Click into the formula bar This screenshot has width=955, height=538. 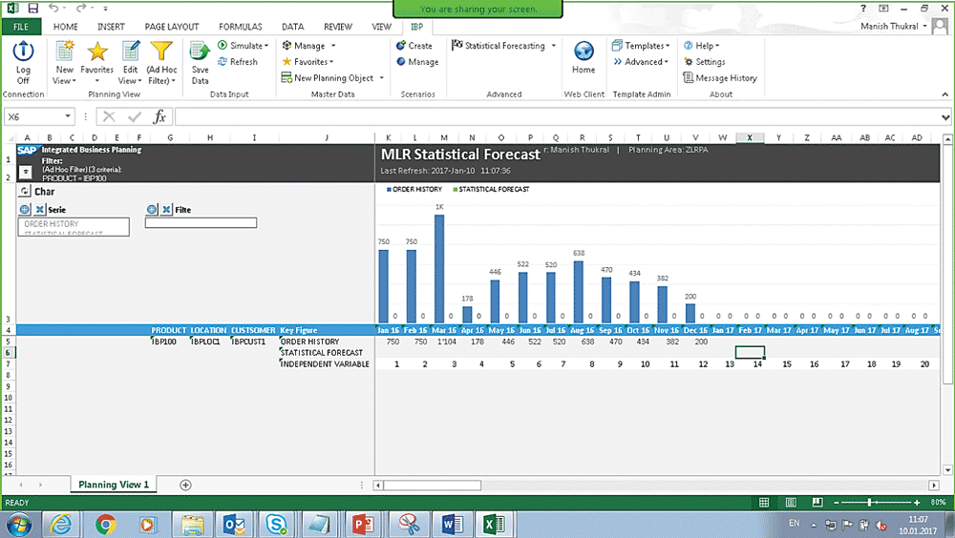click(x=556, y=116)
